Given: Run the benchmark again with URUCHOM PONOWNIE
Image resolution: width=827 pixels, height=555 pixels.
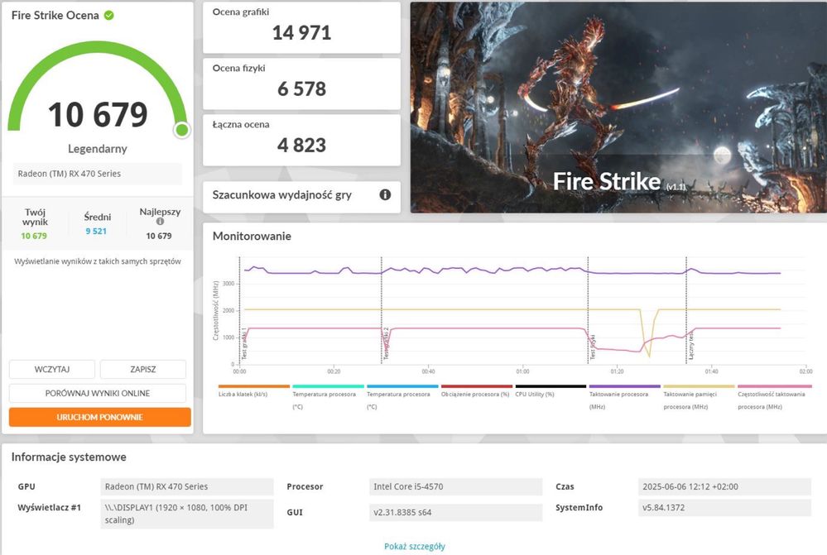Looking at the screenshot, I should coord(99,417).
